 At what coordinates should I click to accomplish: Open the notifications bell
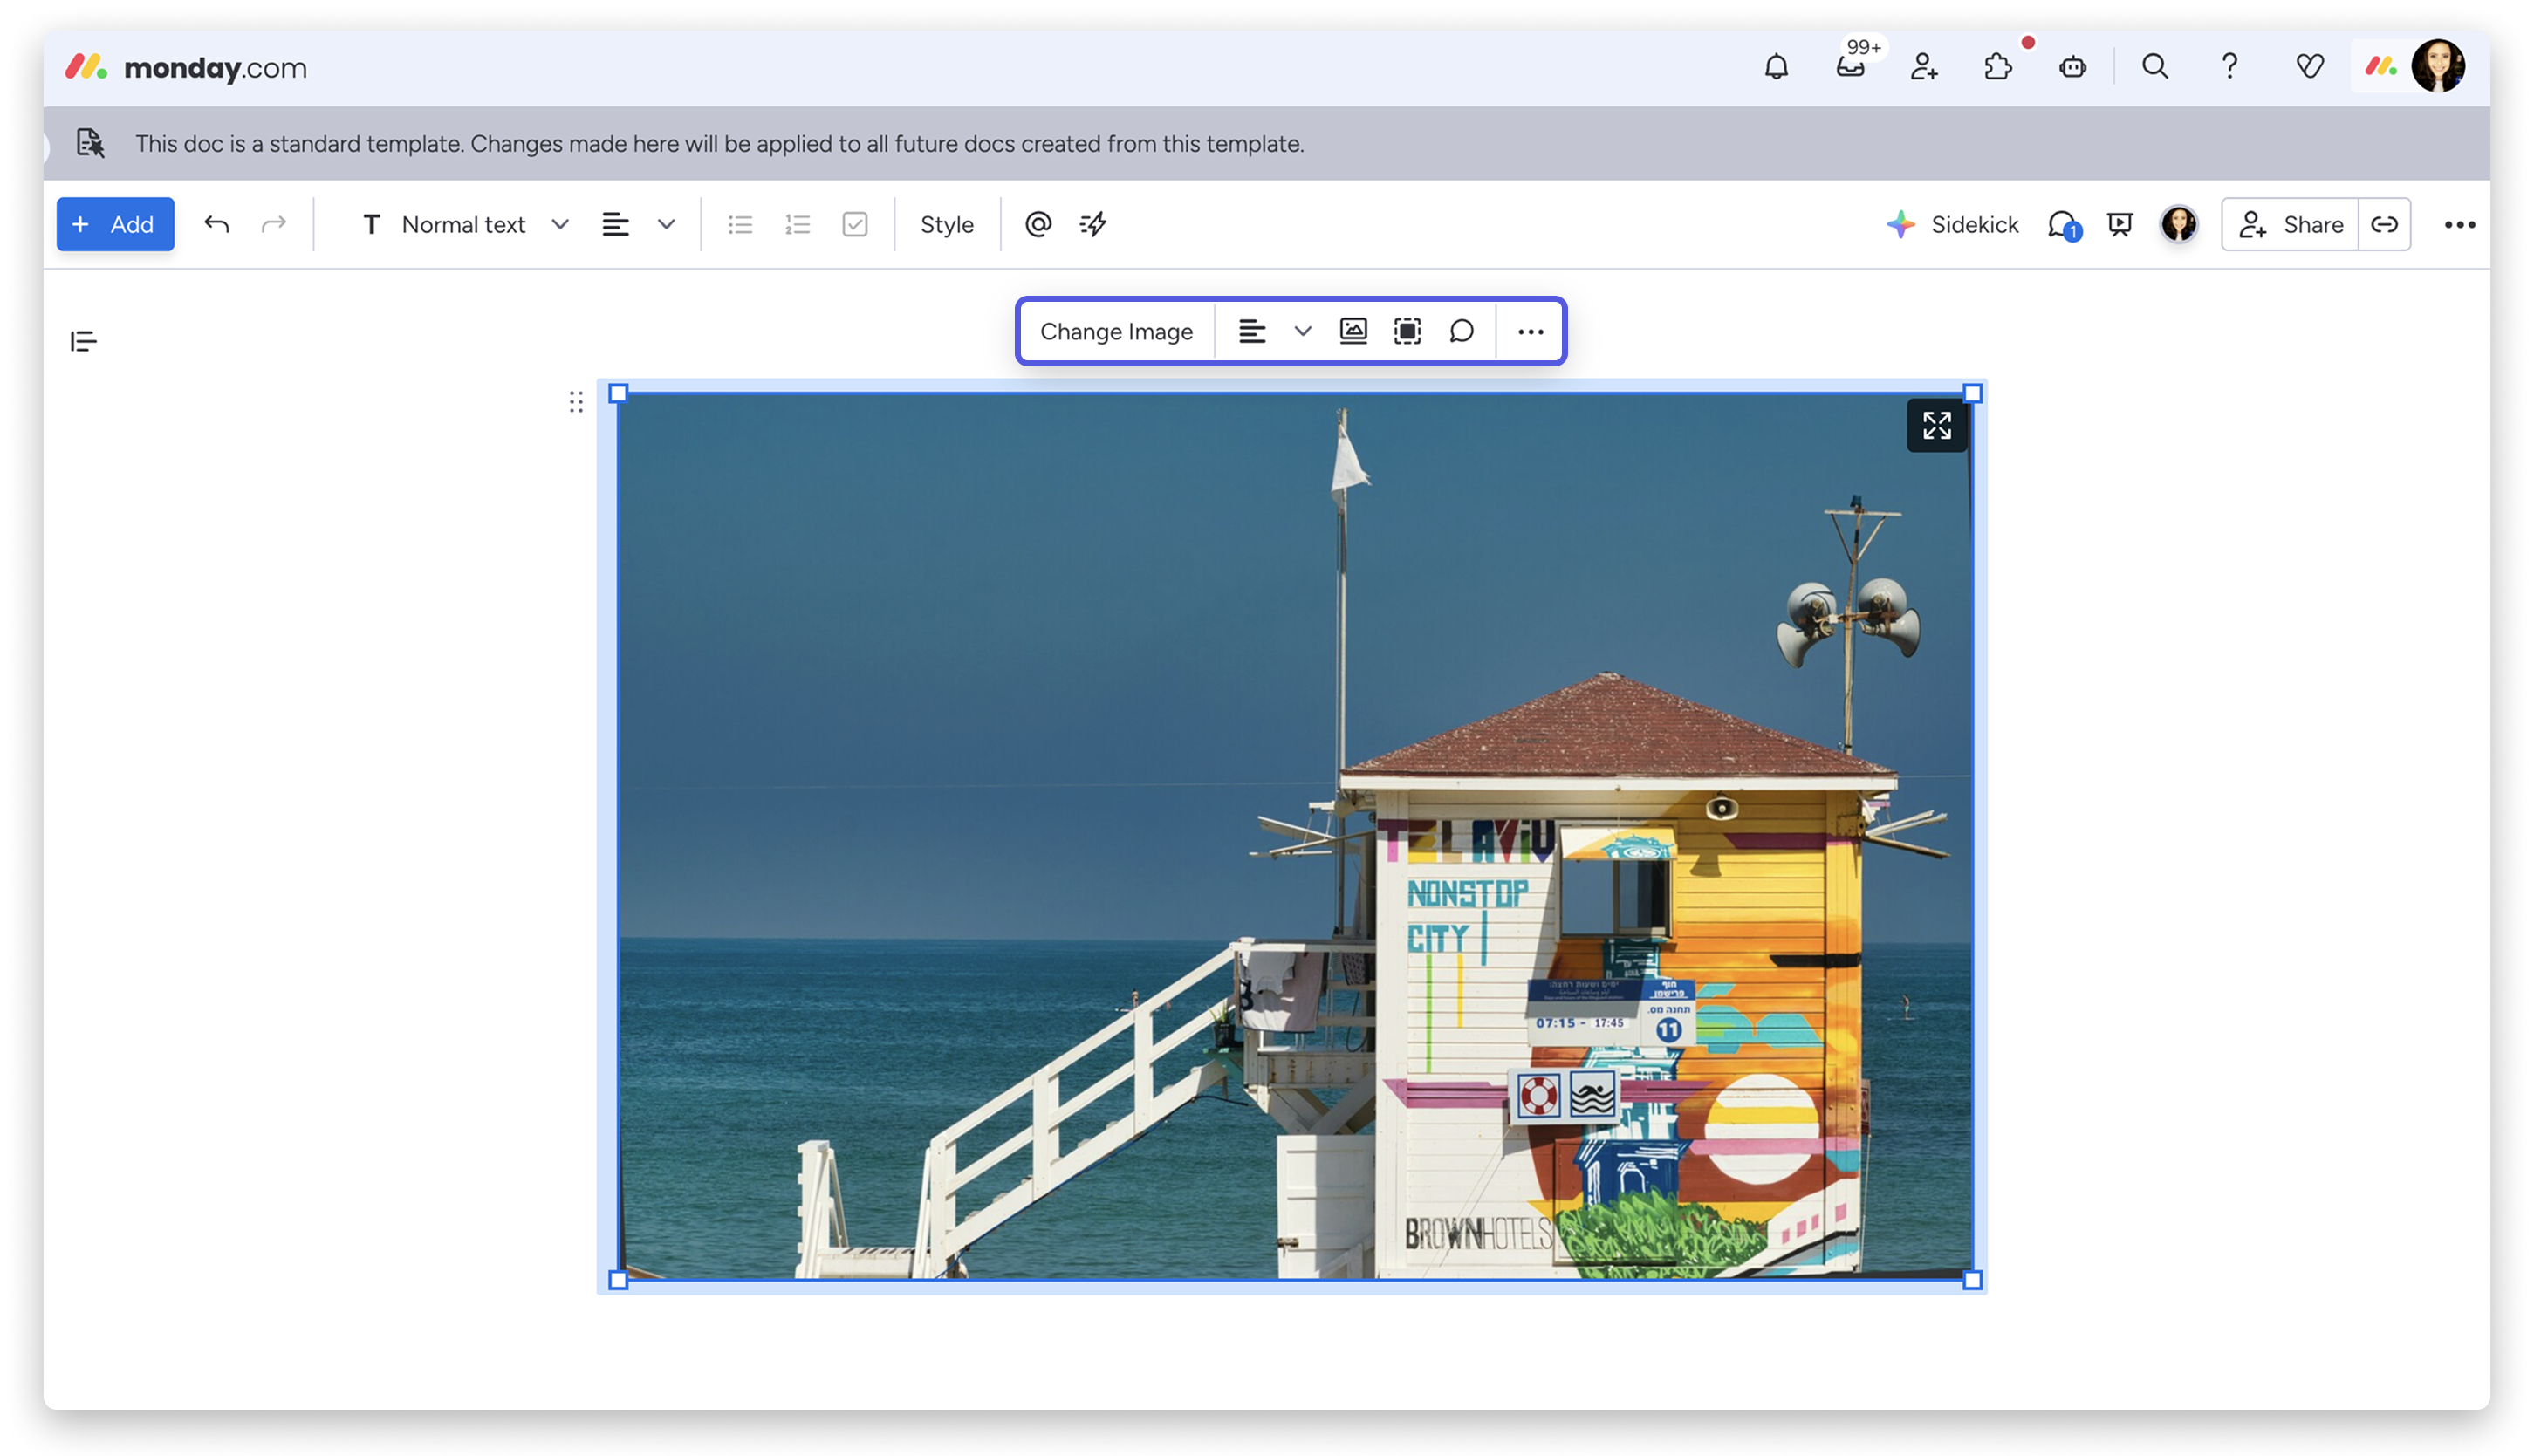tap(1776, 67)
